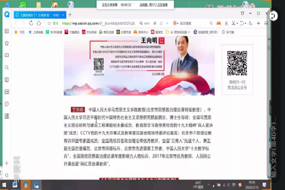Bookmark this page with the address bar star
The height and width of the screenshot is (190, 285).
click(49, 23)
